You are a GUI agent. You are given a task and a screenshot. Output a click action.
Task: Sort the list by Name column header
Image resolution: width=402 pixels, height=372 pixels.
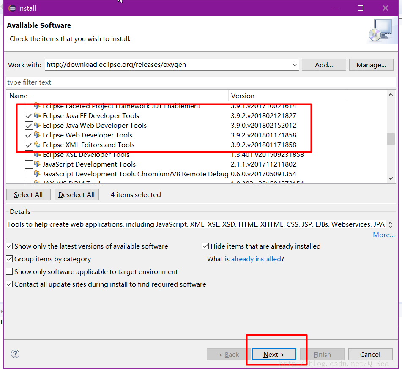click(117, 96)
